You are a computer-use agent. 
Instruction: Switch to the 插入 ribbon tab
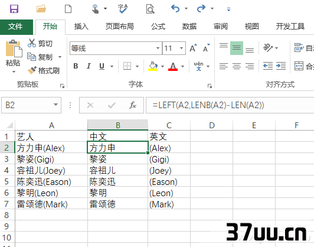point(81,27)
